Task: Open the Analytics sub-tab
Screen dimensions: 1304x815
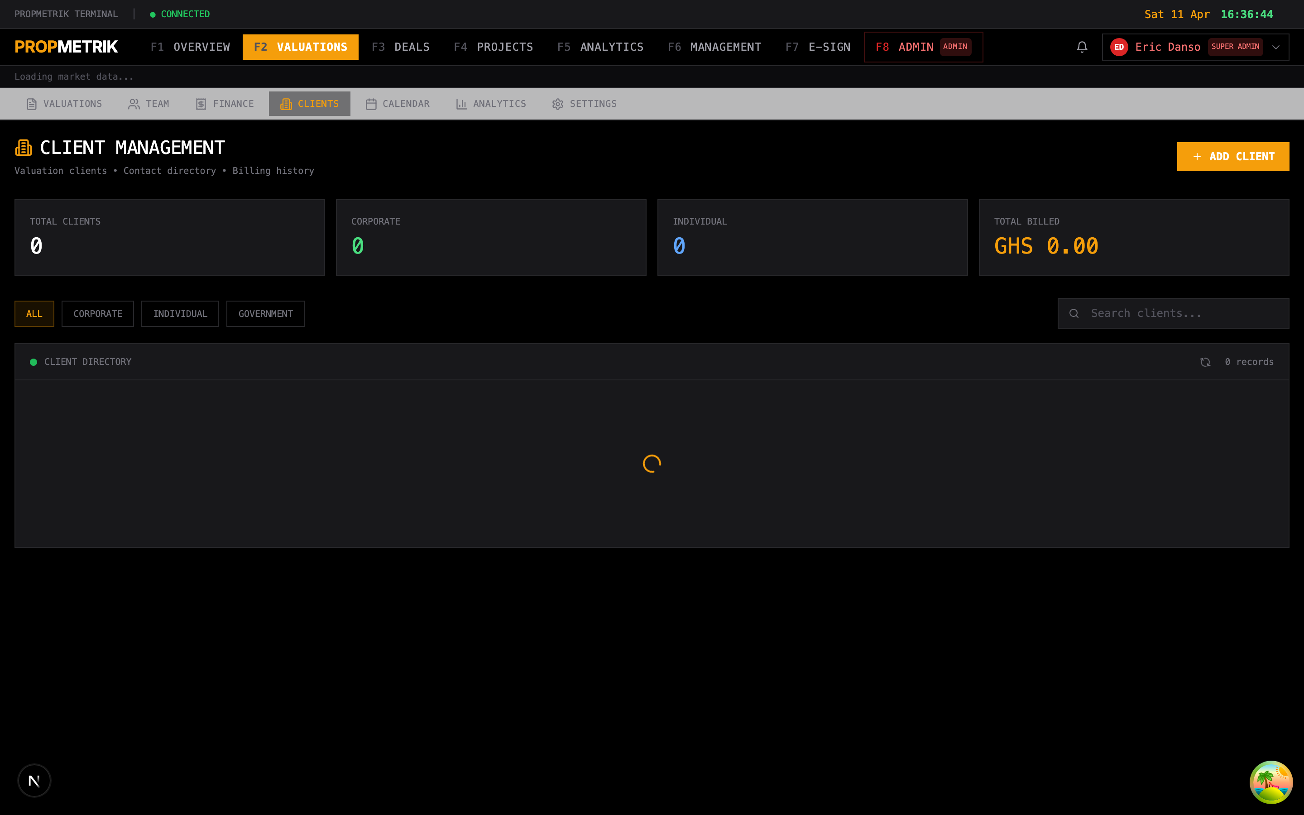Action: [x=491, y=104]
